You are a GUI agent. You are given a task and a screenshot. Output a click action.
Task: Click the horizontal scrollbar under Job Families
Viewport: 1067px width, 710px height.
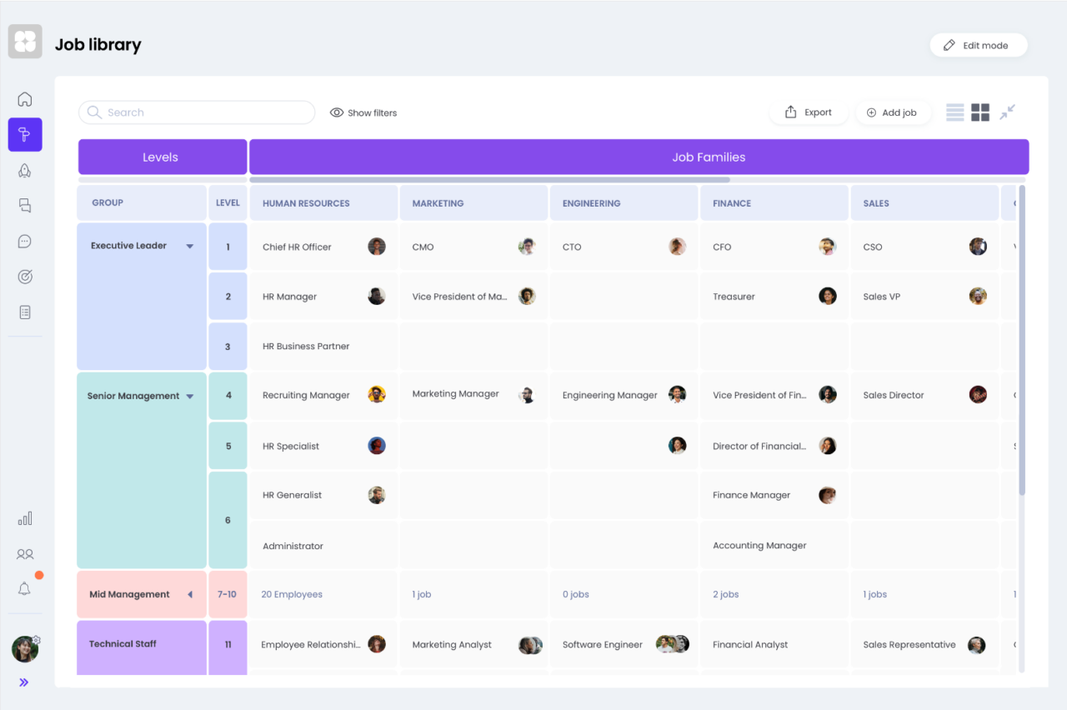pyautogui.click(x=489, y=179)
